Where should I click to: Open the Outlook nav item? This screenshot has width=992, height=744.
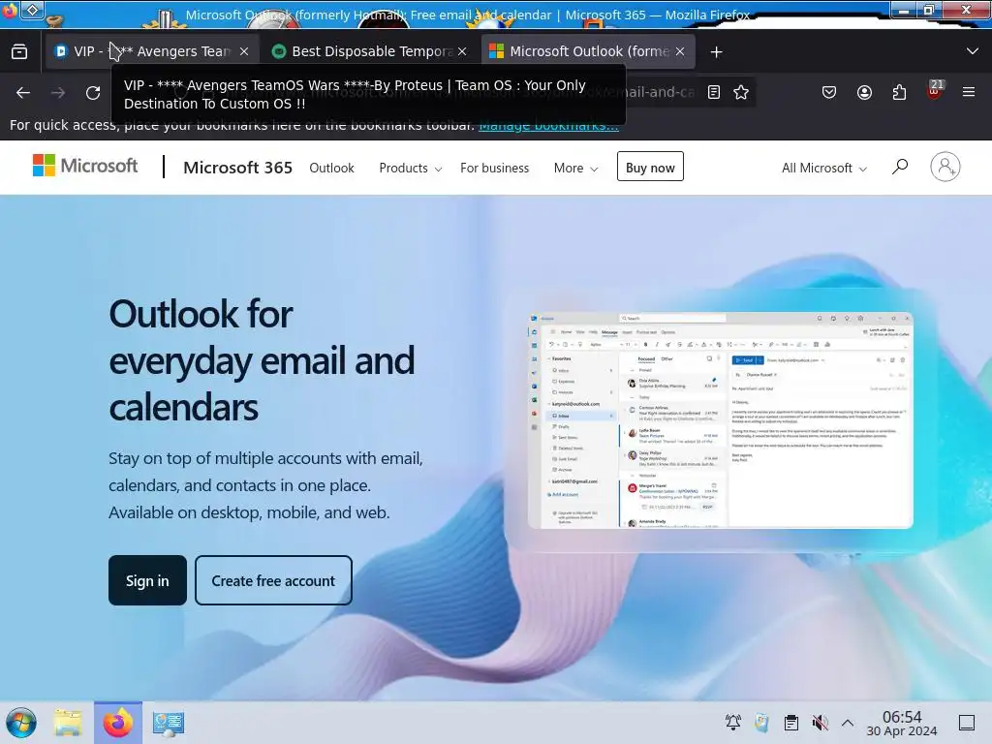pos(331,168)
